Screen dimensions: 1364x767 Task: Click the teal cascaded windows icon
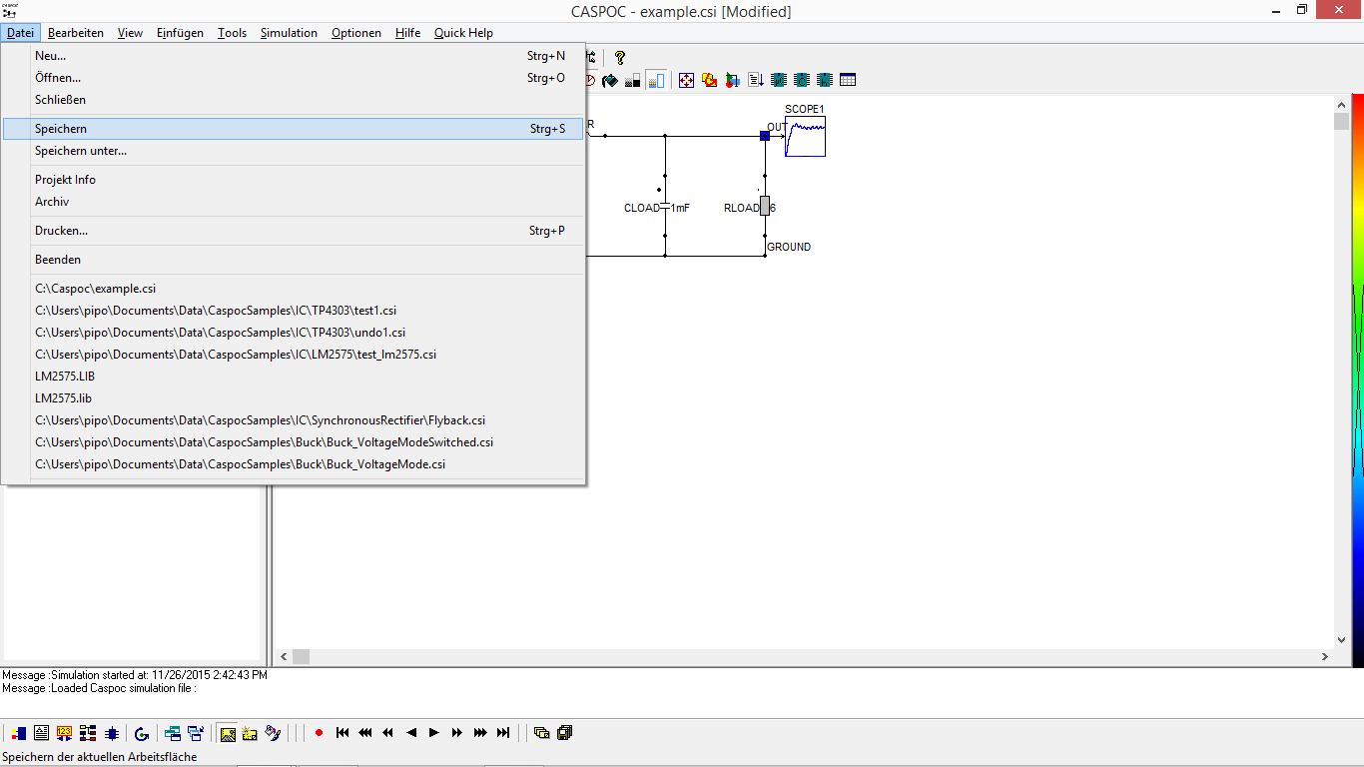(x=172, y=733)
